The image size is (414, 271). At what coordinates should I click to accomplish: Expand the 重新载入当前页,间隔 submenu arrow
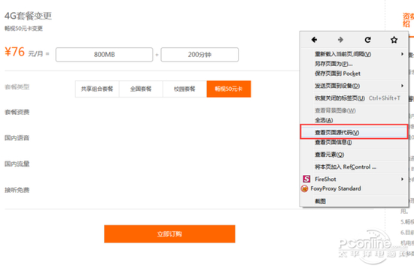pyautogui.click(x=402, y=54)
